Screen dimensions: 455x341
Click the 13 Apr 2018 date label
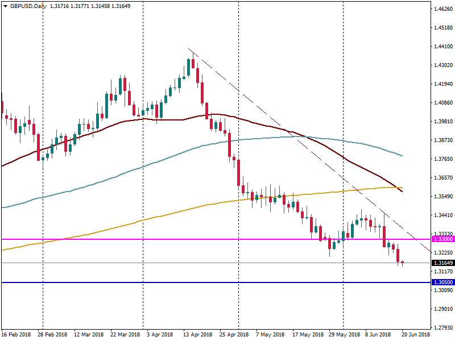(198, 335)
